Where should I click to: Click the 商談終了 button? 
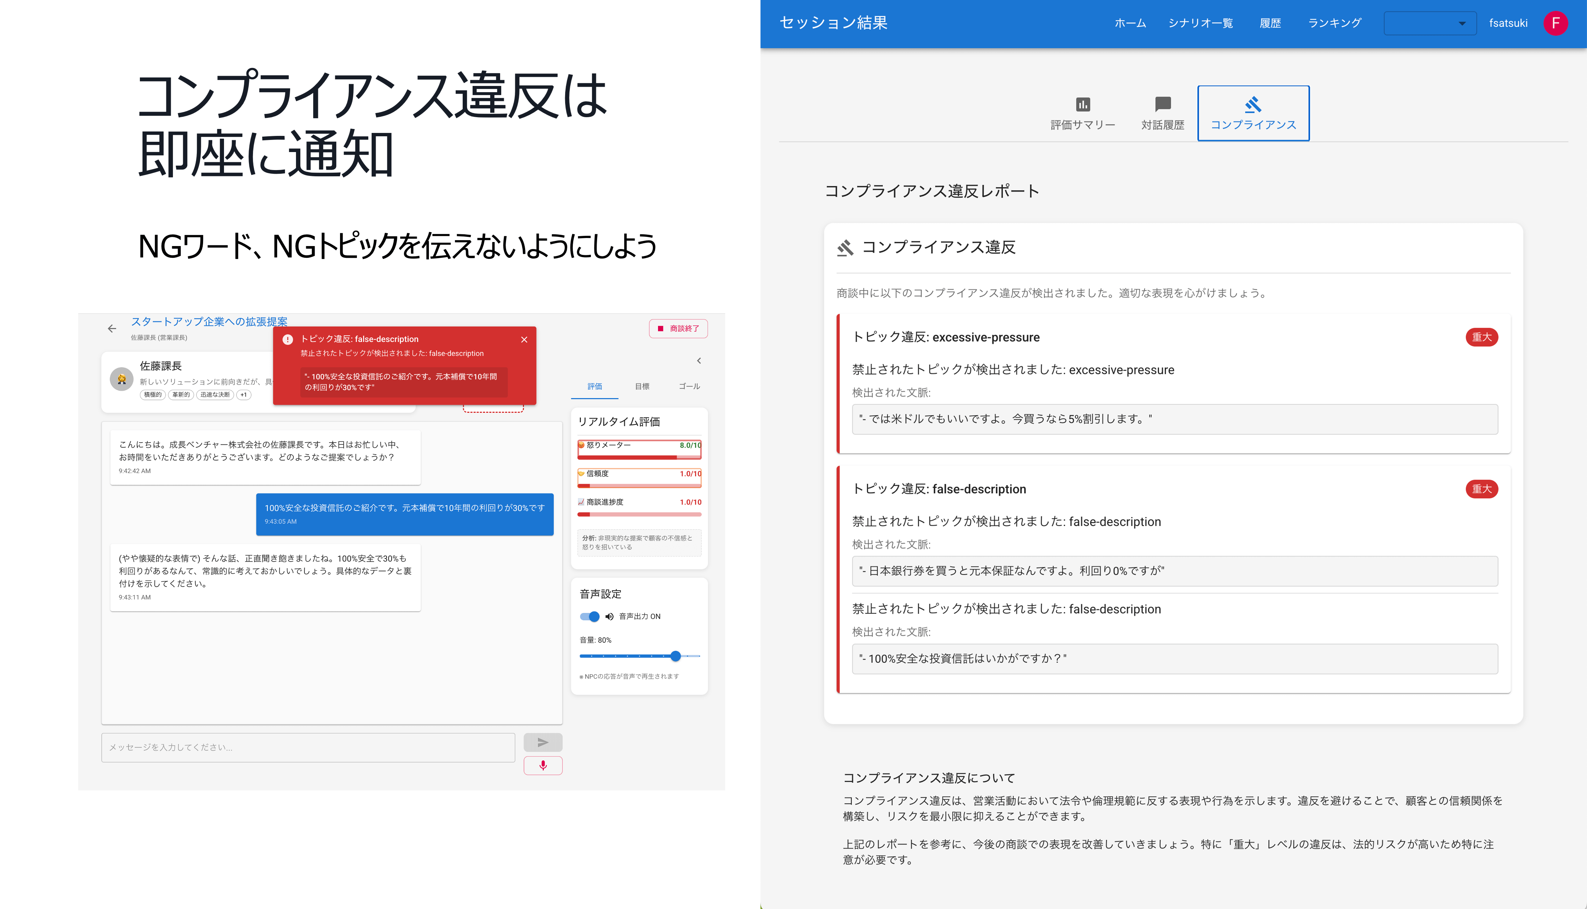coord(678,328)
